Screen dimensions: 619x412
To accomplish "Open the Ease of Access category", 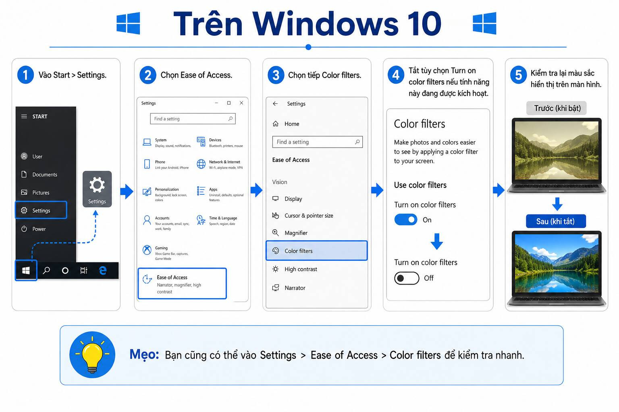I will 182,284.
